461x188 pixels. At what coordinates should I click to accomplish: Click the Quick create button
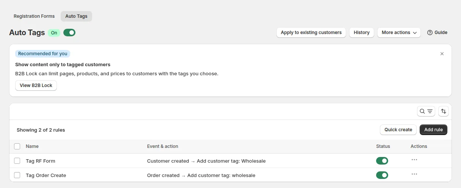click(398, 130)
